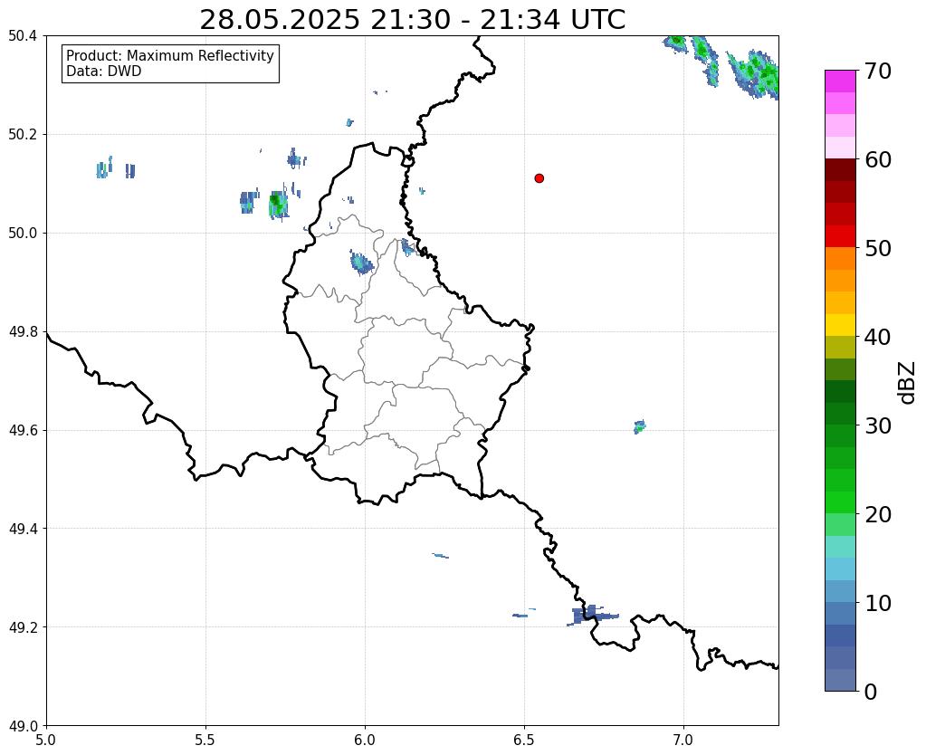This screenshot has width=926, height=755.
Task: Click the 'Data: DWD' legend line
Action: pyautogui.click(x=103, y=71)
